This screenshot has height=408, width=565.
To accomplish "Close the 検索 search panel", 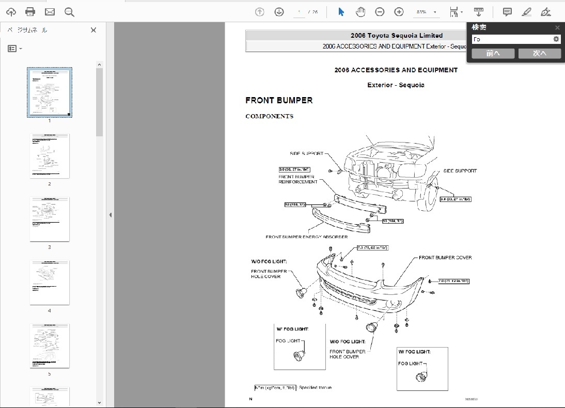I will pos(557,27).
